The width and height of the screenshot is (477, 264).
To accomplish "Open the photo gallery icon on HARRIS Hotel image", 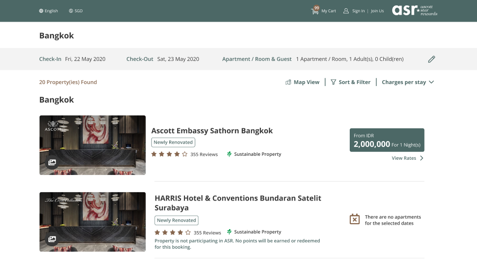I will coord(52,239).
